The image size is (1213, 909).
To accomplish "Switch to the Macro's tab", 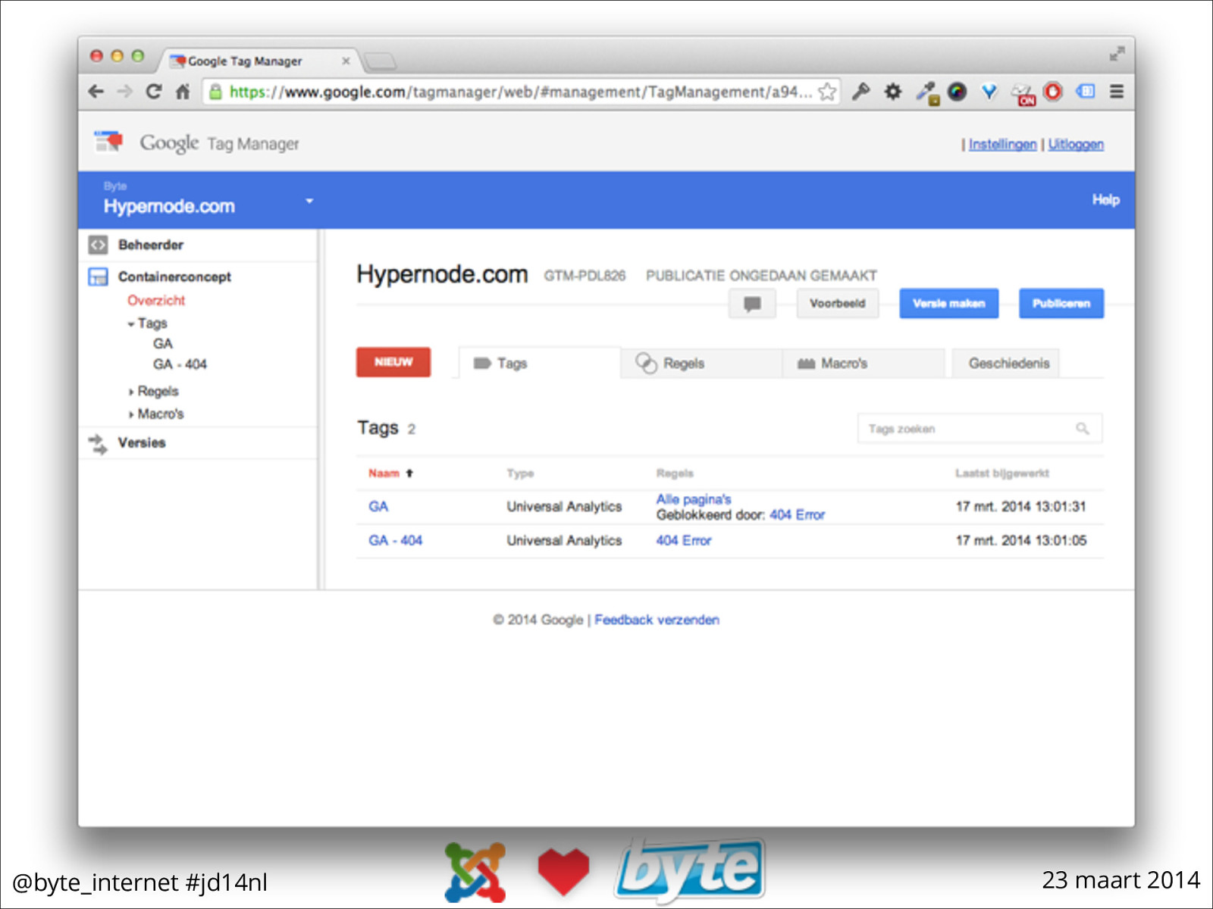I will pos(864,364).
